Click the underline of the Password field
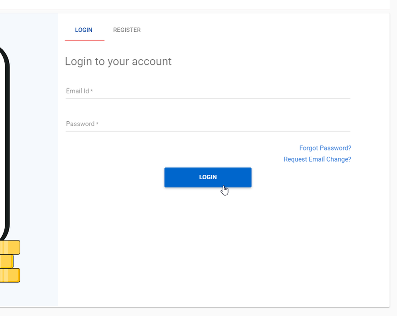This screenshot has height=316, width=397. pyautogui.click(x=208, y=131)
